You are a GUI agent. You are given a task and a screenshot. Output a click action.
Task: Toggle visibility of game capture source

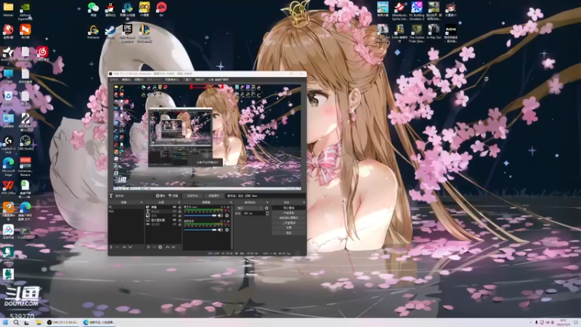pyautogui.click(x=174, y=225)
